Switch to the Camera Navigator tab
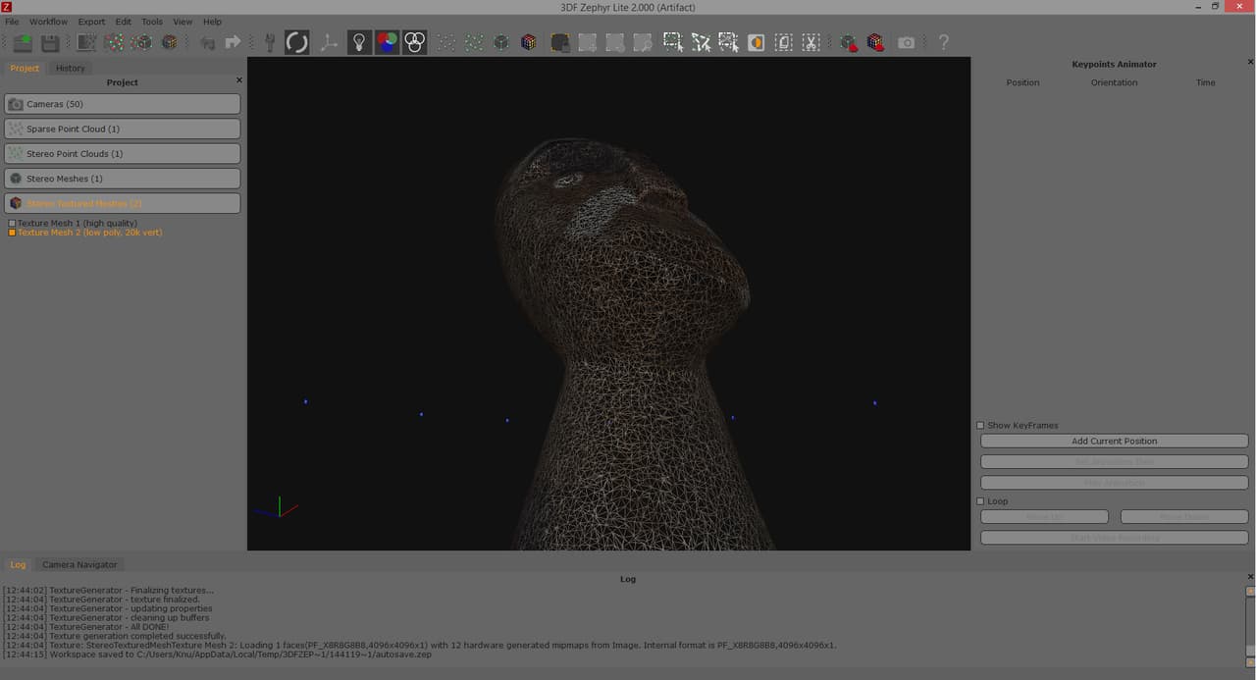1256x680 pixels. click(79, 565)
